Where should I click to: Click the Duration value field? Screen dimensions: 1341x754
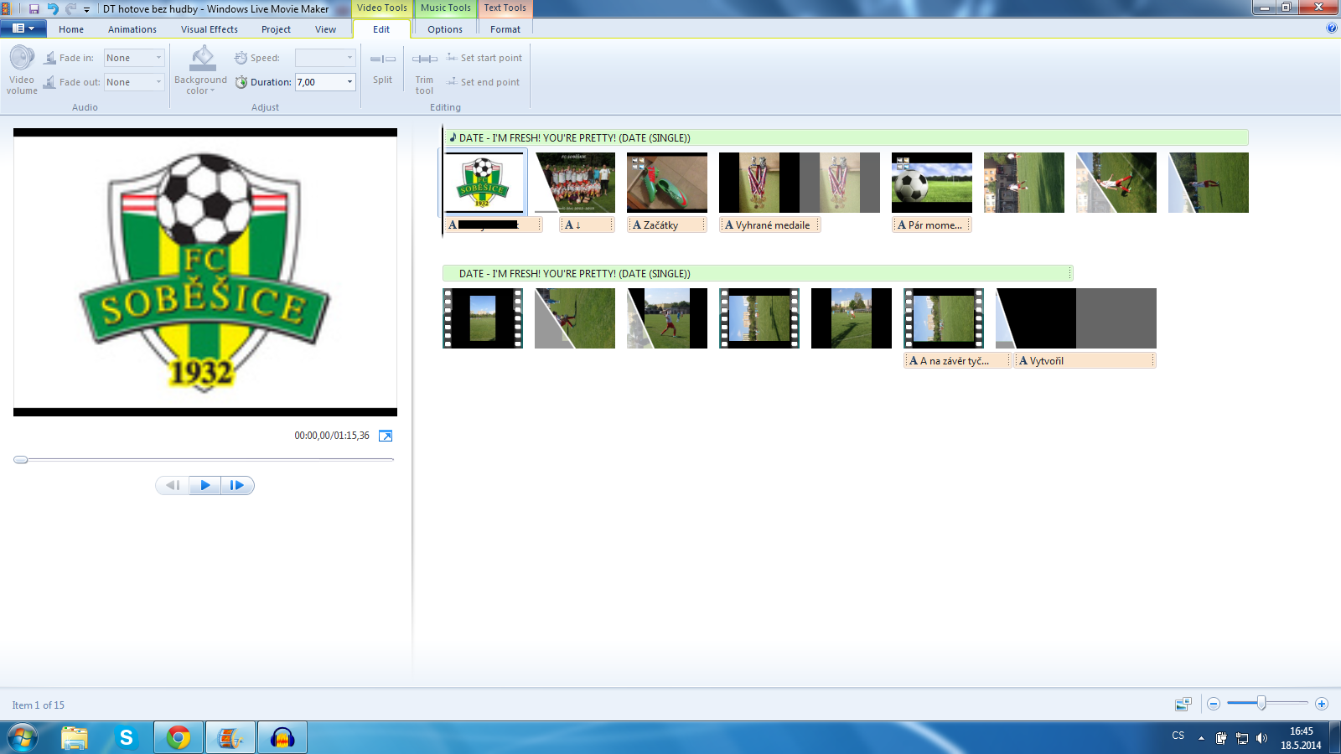(319, 82)
